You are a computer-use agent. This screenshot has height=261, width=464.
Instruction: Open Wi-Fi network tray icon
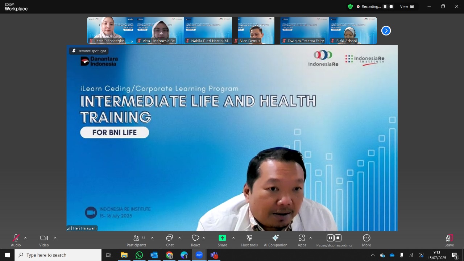(x=411, y=255)
